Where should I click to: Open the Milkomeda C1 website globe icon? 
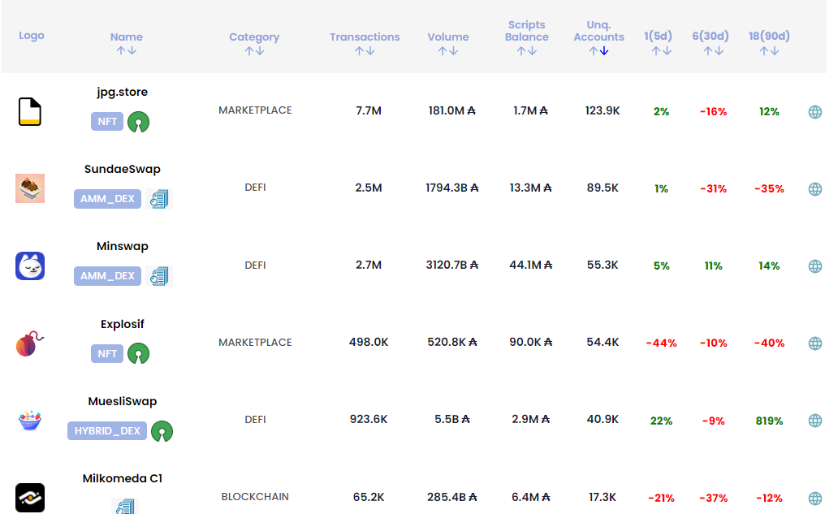[815, 498]
